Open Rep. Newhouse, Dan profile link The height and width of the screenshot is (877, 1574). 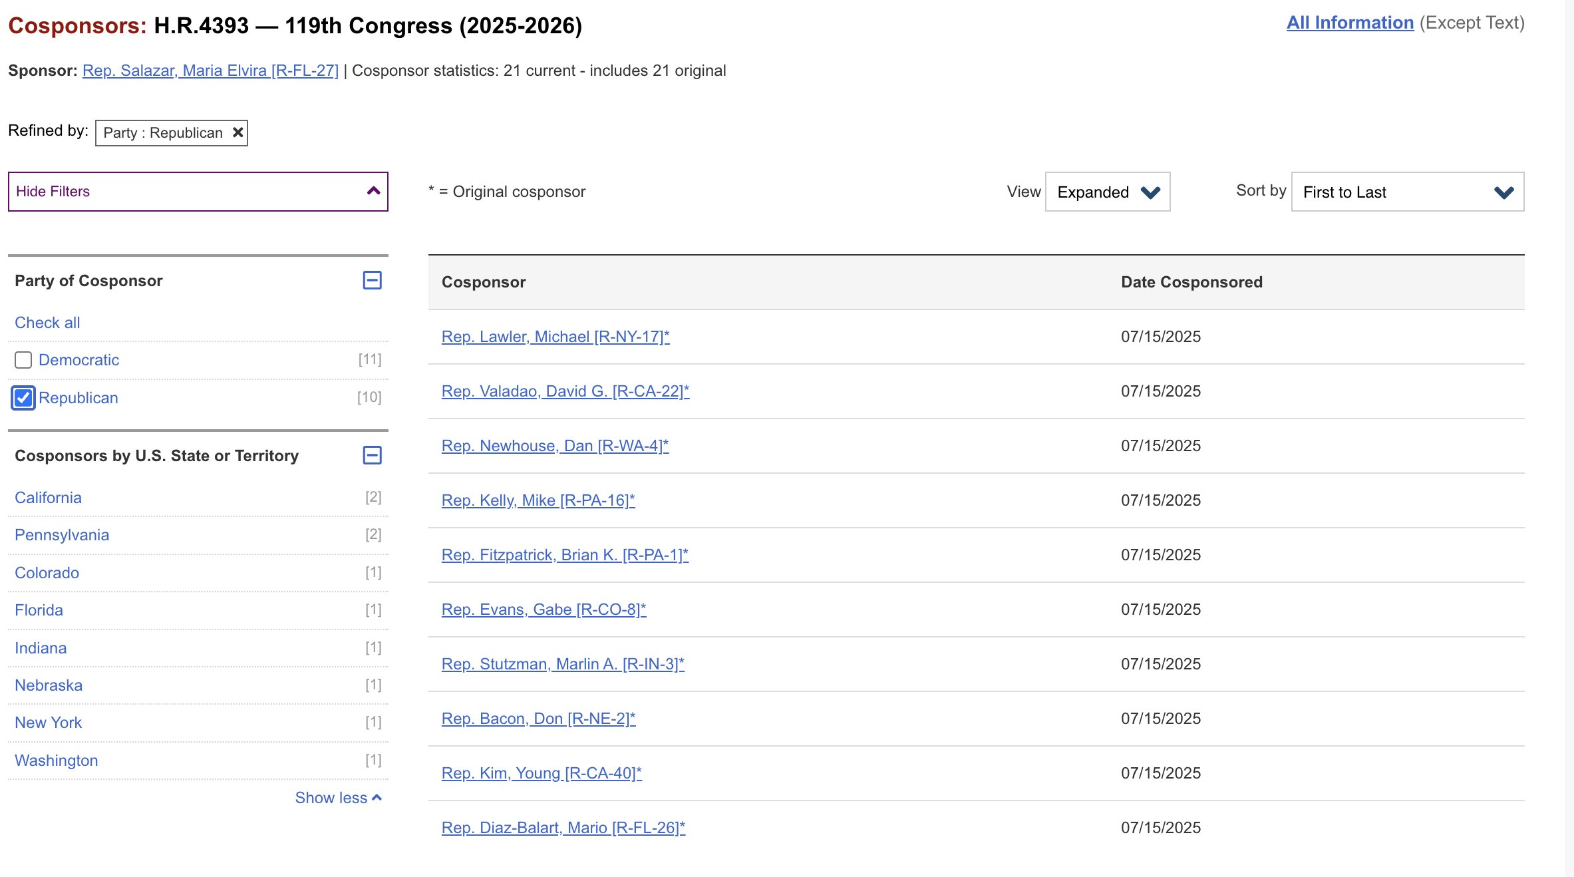pos(555,446)
